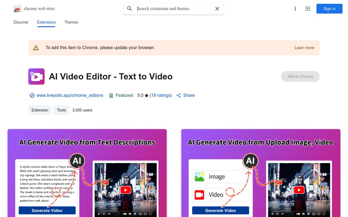348x217 pixels.
Task: Click the Featured label text
Action: click(124, 95)
